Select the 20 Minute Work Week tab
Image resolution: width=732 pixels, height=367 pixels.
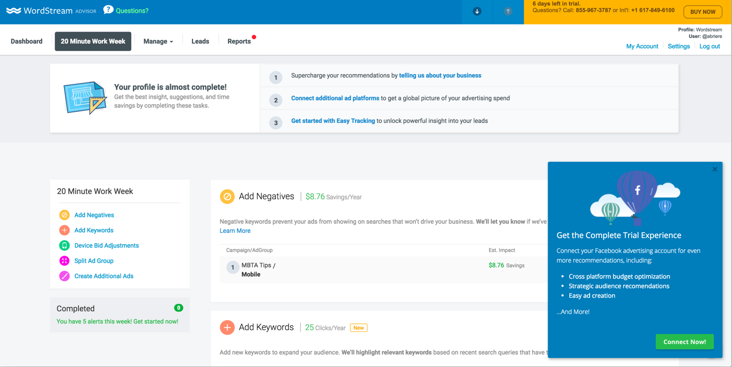[93, 41]
